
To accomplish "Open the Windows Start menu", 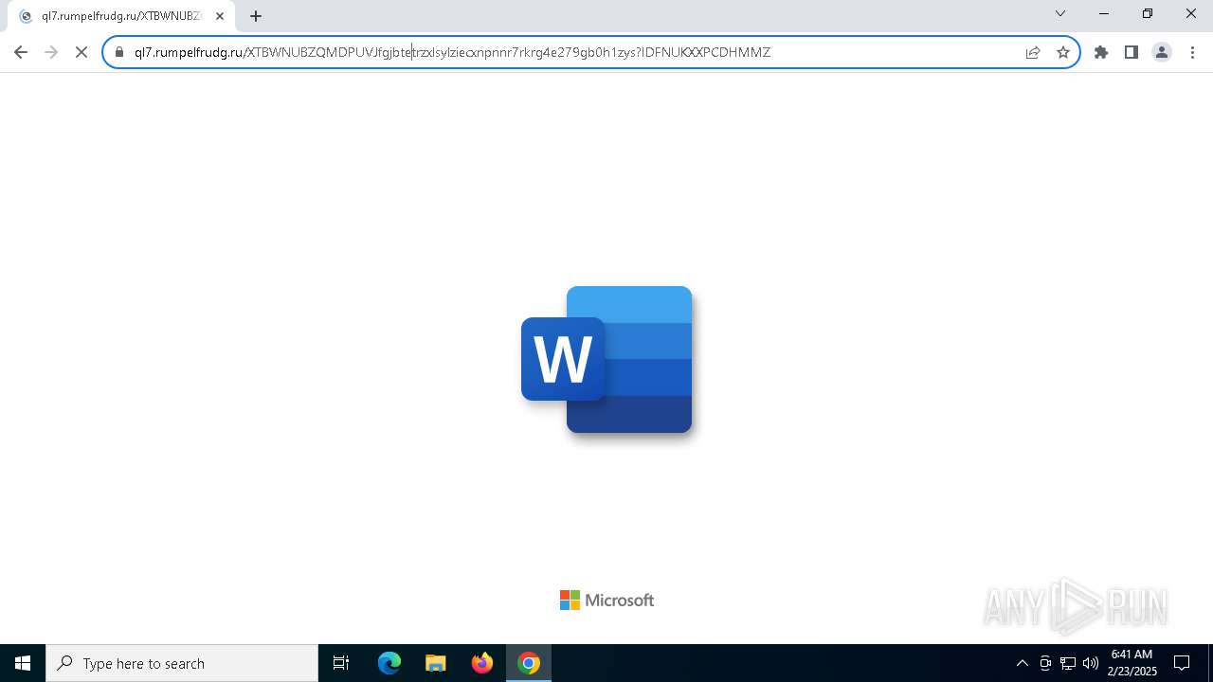I will 23,663.
